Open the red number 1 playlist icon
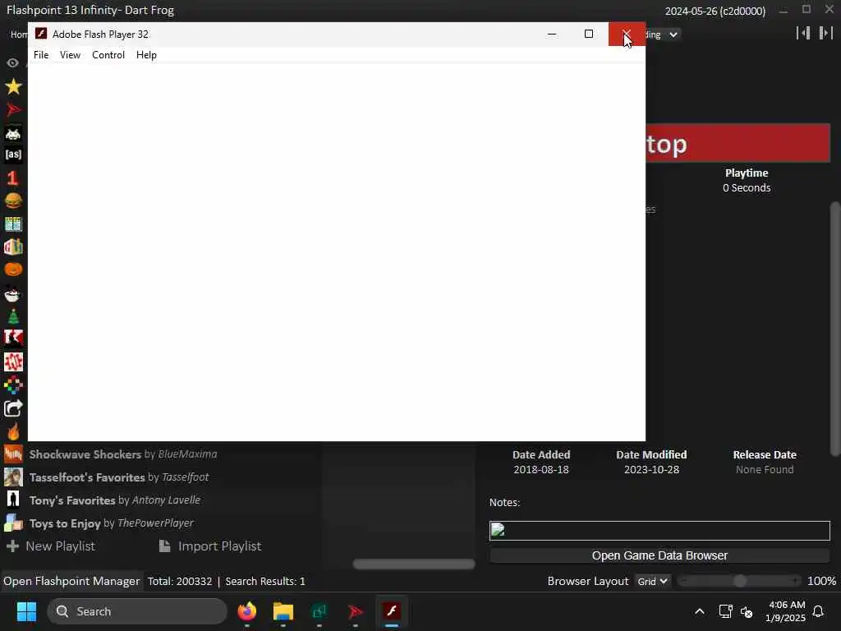 click(13, 178)
